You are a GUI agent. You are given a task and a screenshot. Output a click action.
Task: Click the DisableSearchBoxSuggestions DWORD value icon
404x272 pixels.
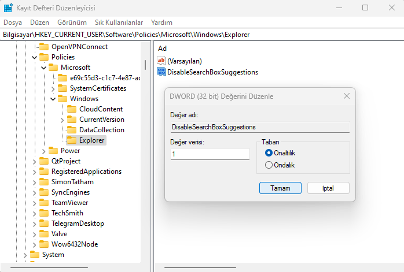161,72
